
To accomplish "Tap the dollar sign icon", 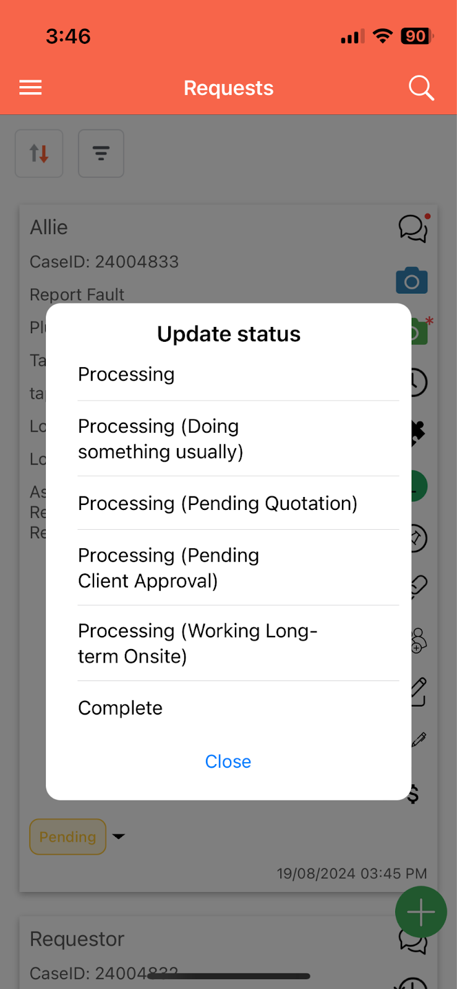I will point(414,794).
